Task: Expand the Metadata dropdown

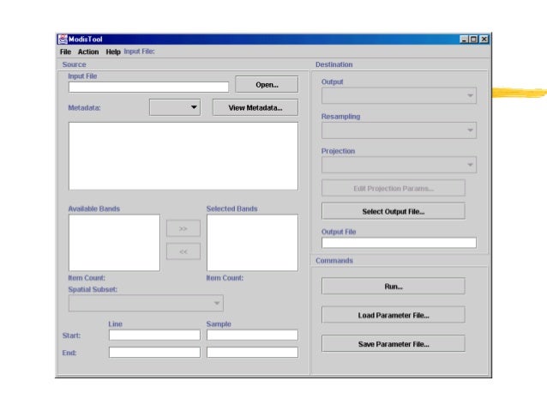Action: click(175, 107)
